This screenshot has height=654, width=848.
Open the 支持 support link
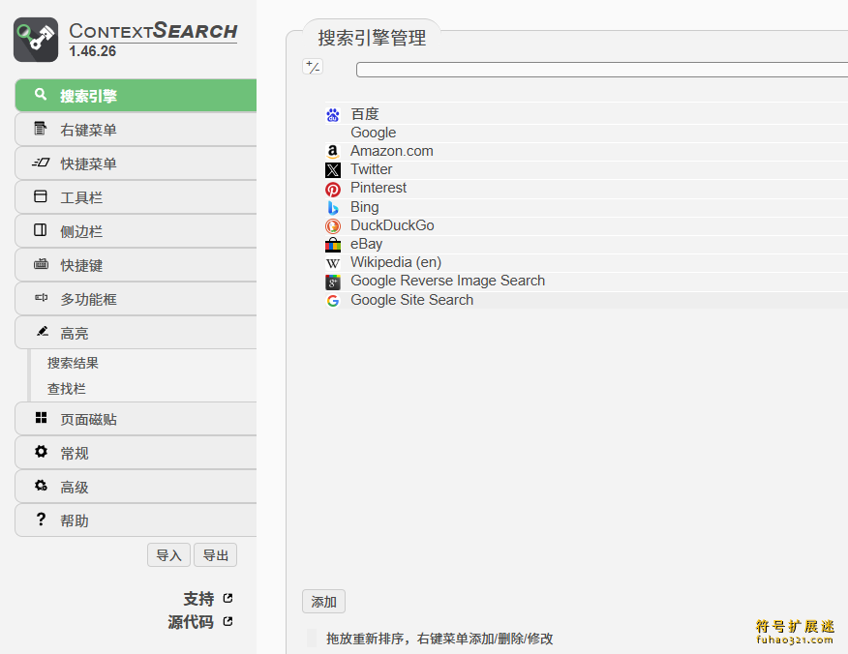(x=198, y=598)
